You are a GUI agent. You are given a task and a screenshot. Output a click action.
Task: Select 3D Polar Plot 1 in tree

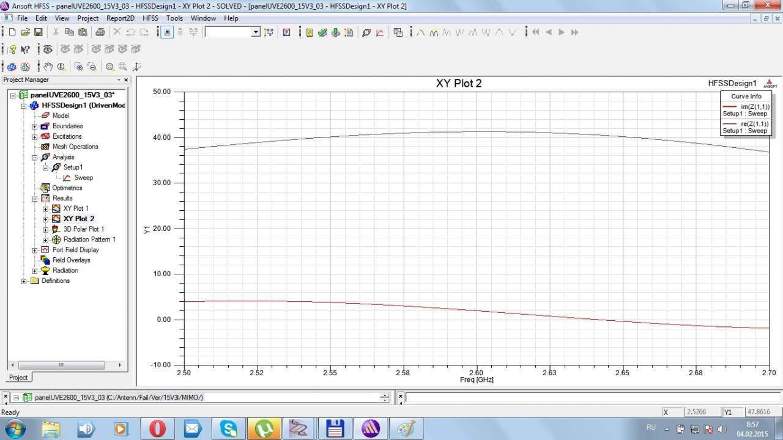[x=84, y=229]
